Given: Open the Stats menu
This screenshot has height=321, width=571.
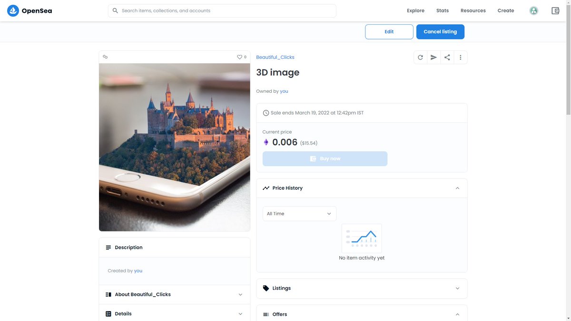Looking at the screenshot, I should [x=443, y=10].
